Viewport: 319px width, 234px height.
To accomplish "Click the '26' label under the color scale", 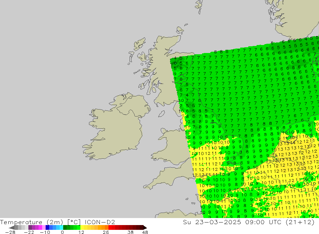I will (x=106, y=232).
